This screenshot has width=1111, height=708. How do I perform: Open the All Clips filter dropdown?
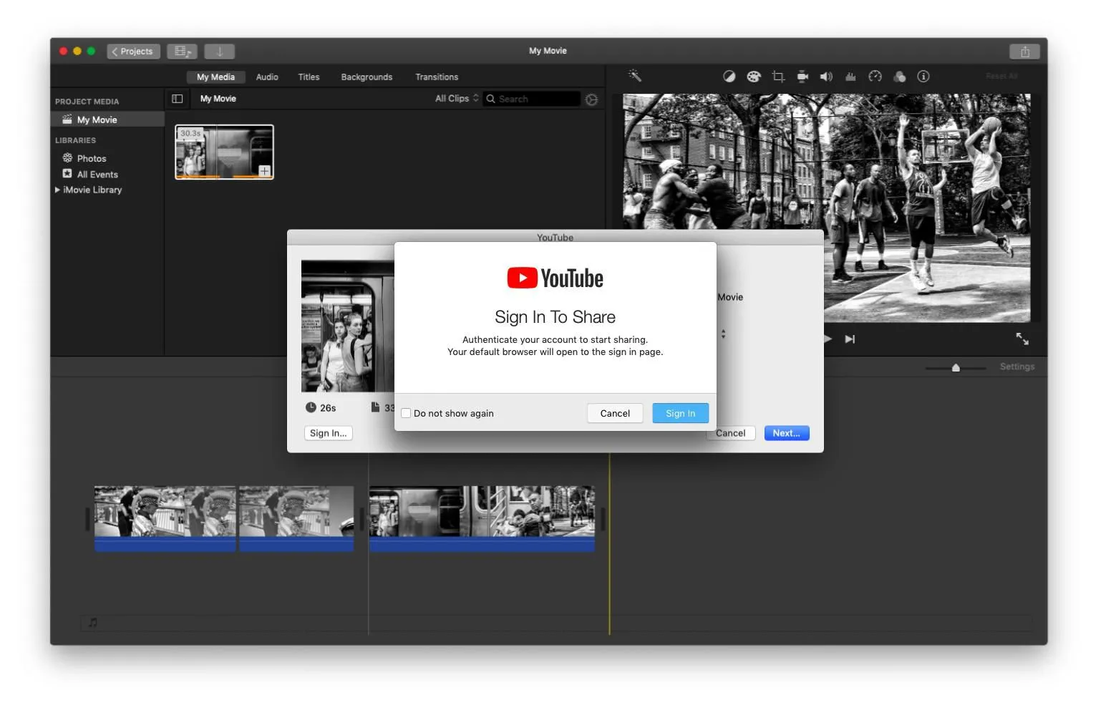pyautogui.click(x=455, y=99)
